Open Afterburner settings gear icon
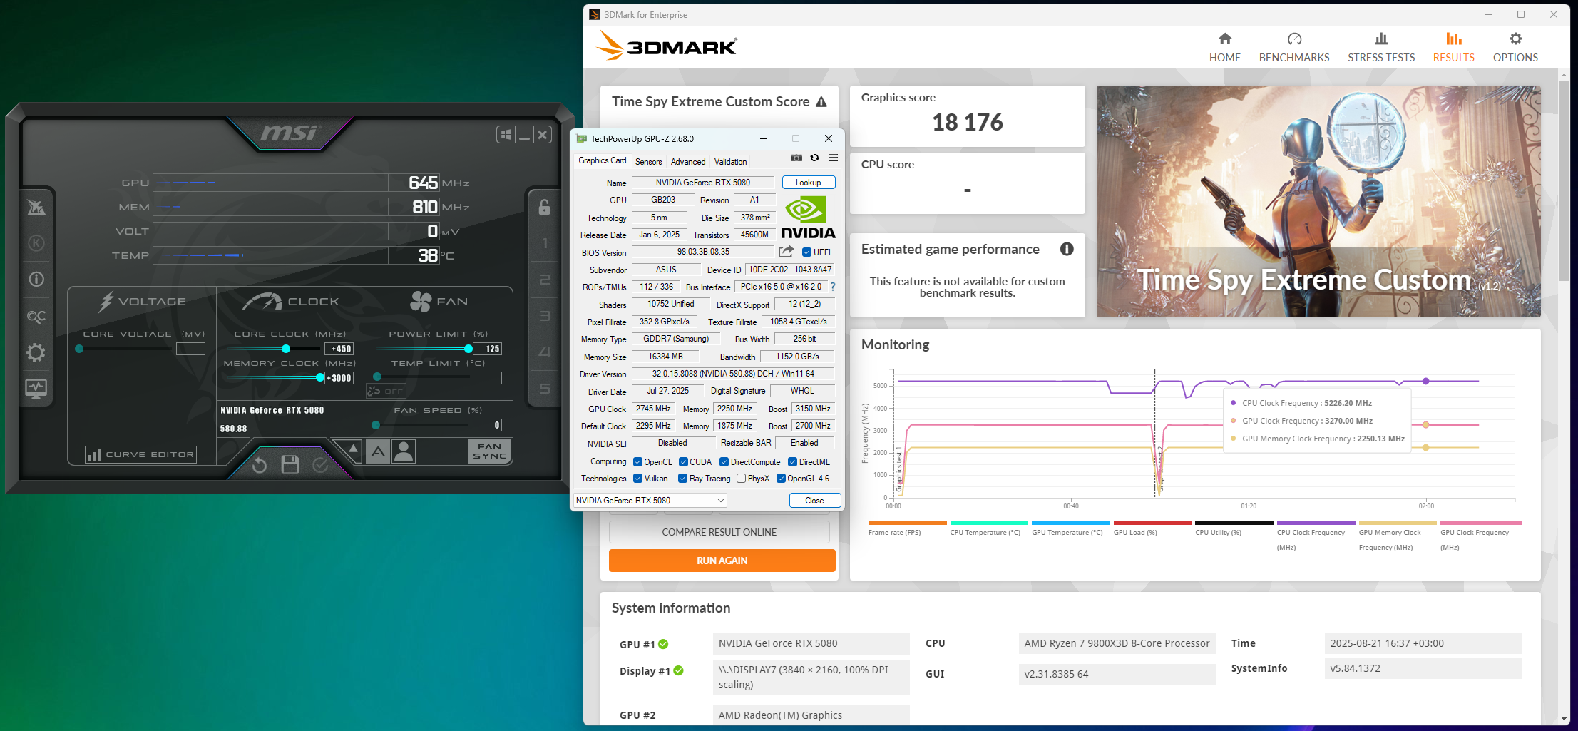Screen dimensions: 1578x731 36,352
